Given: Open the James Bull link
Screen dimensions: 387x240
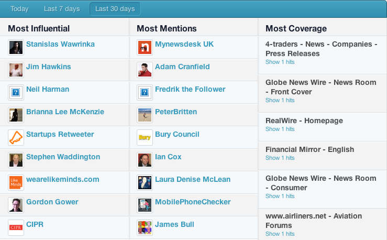Looking at the screenshot, I should coord(174,224).
